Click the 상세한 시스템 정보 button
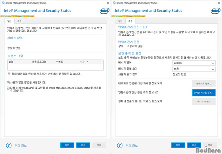This screenshot has height=154, width=222. 203,92
